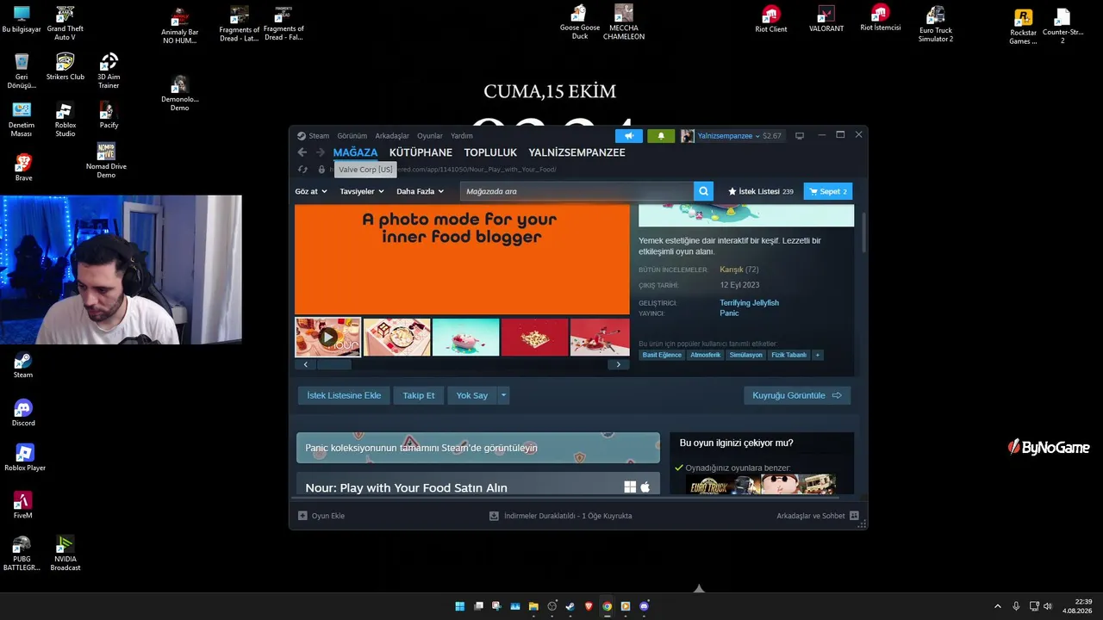Image resolution: width=1103 pixels, height=620 pixels.
Task: Select the Euro Truck Simulator 2 icon
Action: 935,24
